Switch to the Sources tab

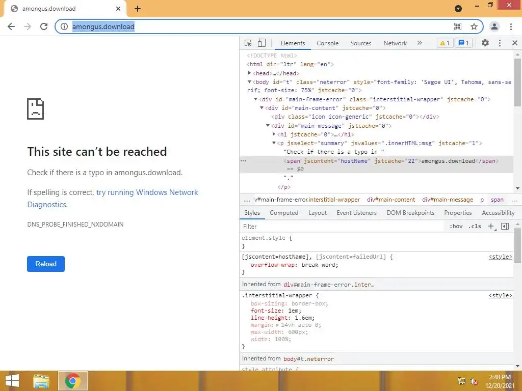[x=360, y=43]
